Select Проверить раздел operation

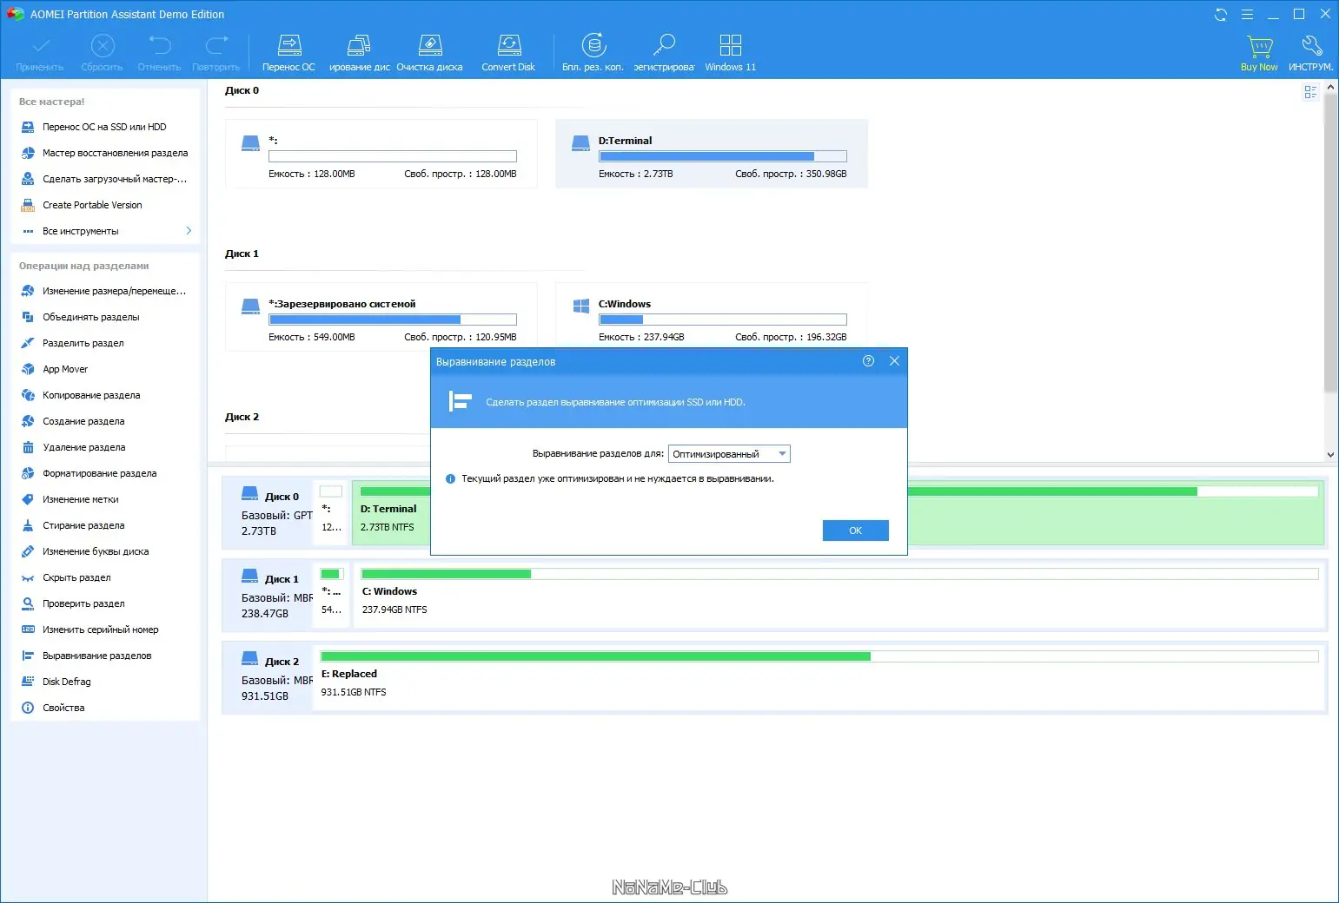[104, 603]
